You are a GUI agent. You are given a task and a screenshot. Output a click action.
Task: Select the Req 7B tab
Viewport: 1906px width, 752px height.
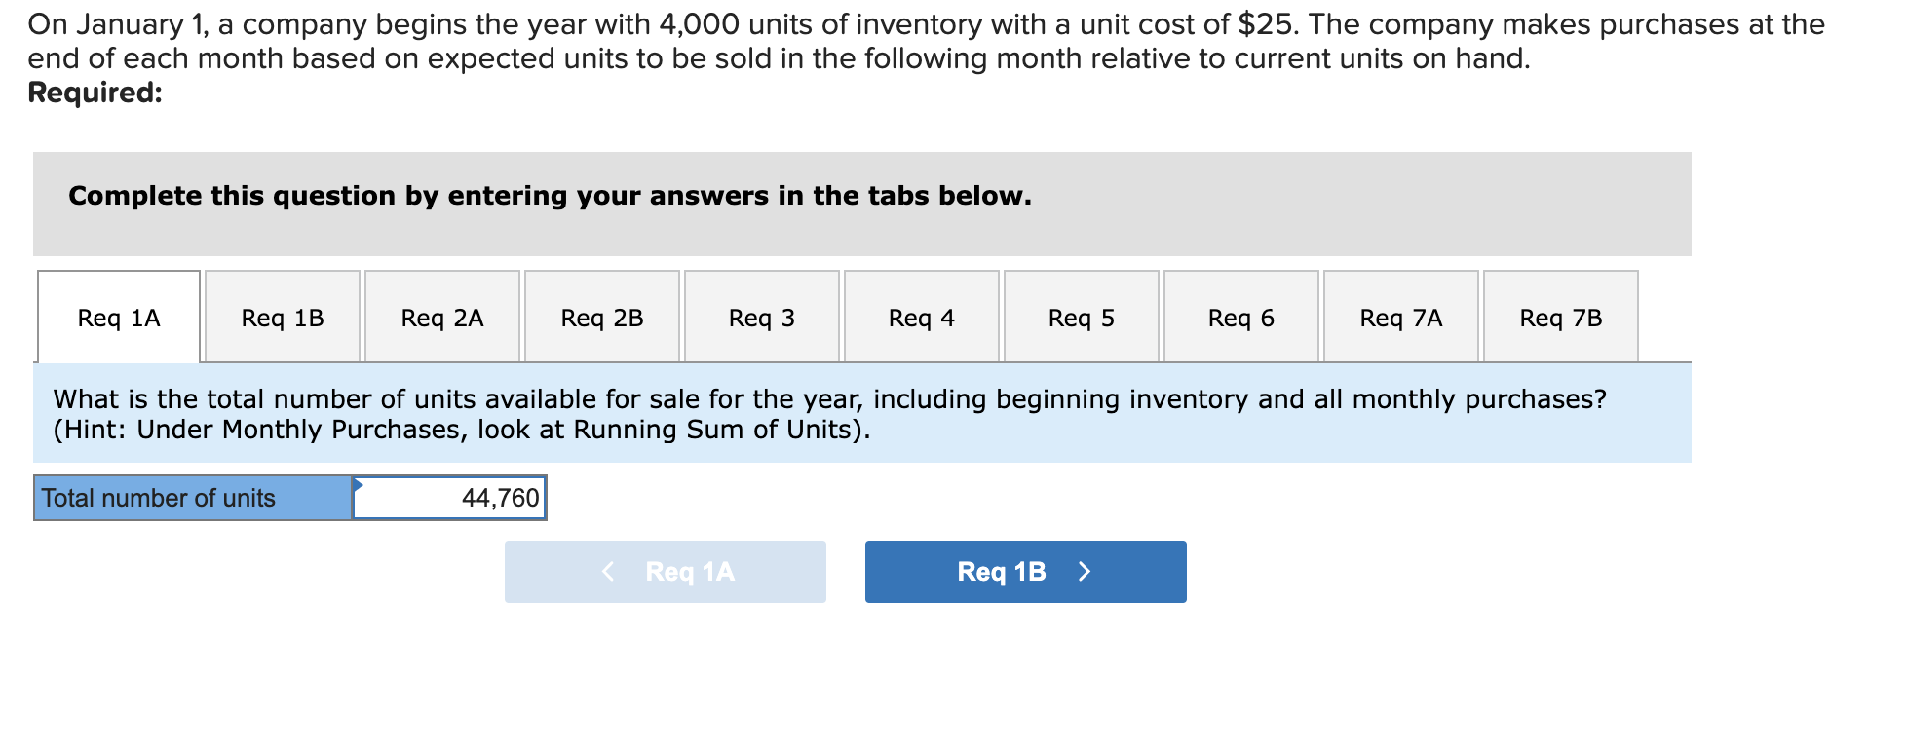tap(1560, 317)
